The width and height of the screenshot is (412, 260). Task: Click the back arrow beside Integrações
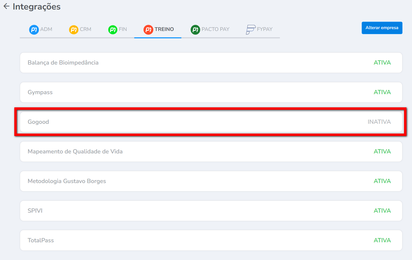coord(6,6)
